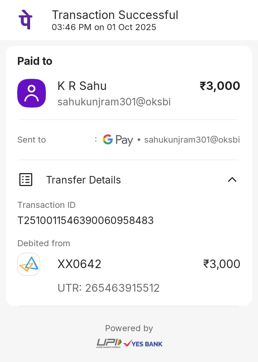Select recipient name K R Sahu

[x=82, y=86]
